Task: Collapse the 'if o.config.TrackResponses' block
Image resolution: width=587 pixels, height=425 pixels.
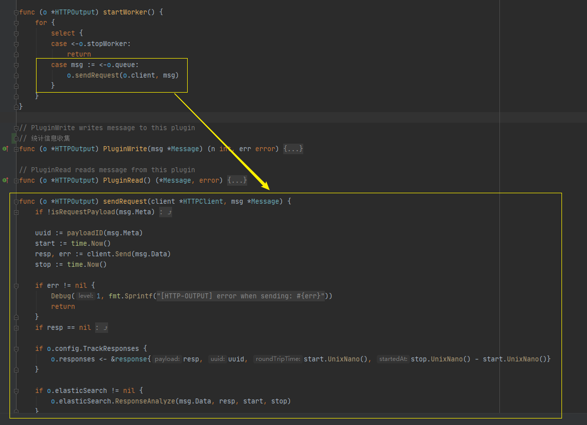Action: [x=16, y=348]
